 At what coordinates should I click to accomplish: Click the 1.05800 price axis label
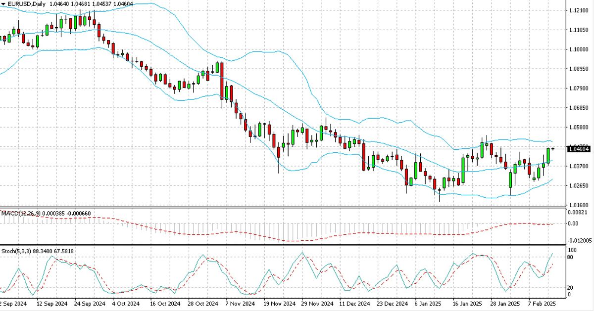coord(579,128)
